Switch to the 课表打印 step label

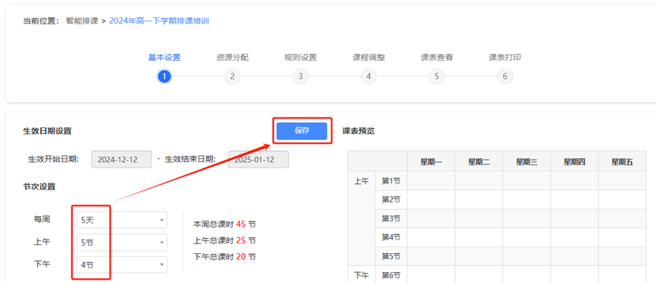pos(504,58)
